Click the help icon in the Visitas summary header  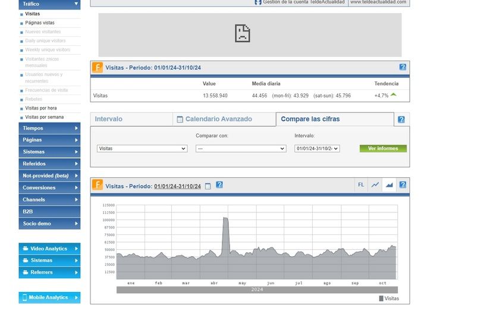pos(403,67)
